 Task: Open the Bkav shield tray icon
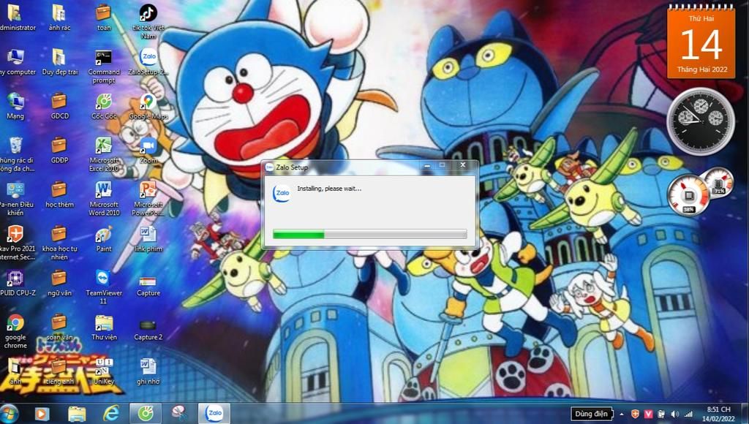[636, 414]
